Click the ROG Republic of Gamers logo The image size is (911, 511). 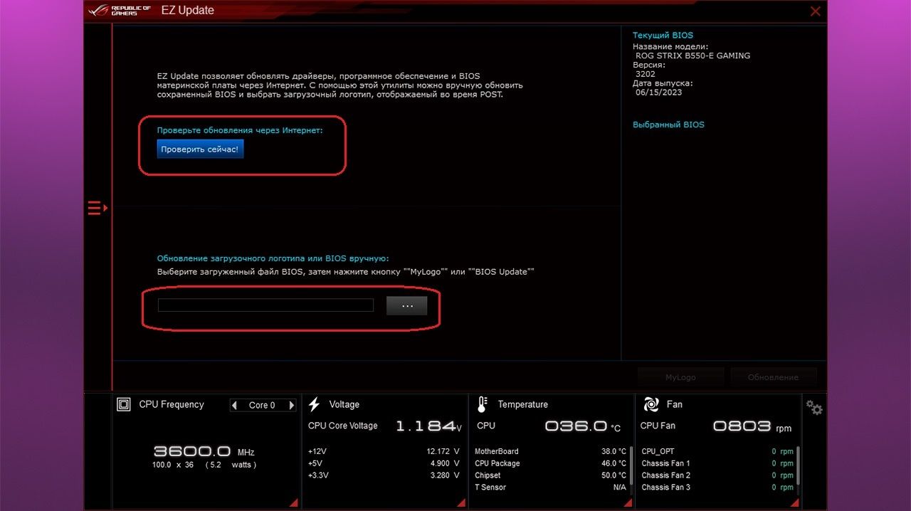[x=119, y=11]
